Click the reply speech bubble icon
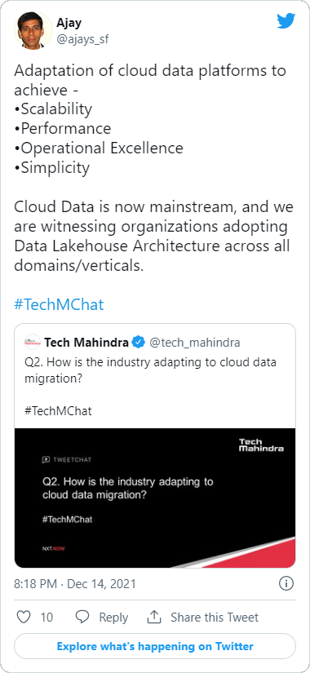The height and width of the screenshot is (673, 310). tap(82, 618)
